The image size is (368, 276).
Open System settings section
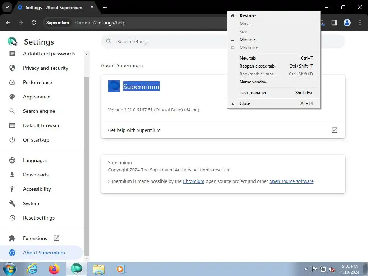[x=42, y=203]
